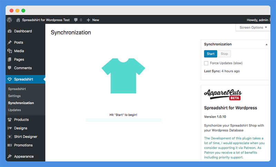Open the Comments menu label in sidebar
This screenshot has width=276, height=167.
point(23,68)
